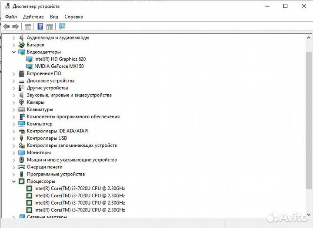
Task: Expand the Аудиовходы и аудиовыходы node
Action: tap(14, 38)
